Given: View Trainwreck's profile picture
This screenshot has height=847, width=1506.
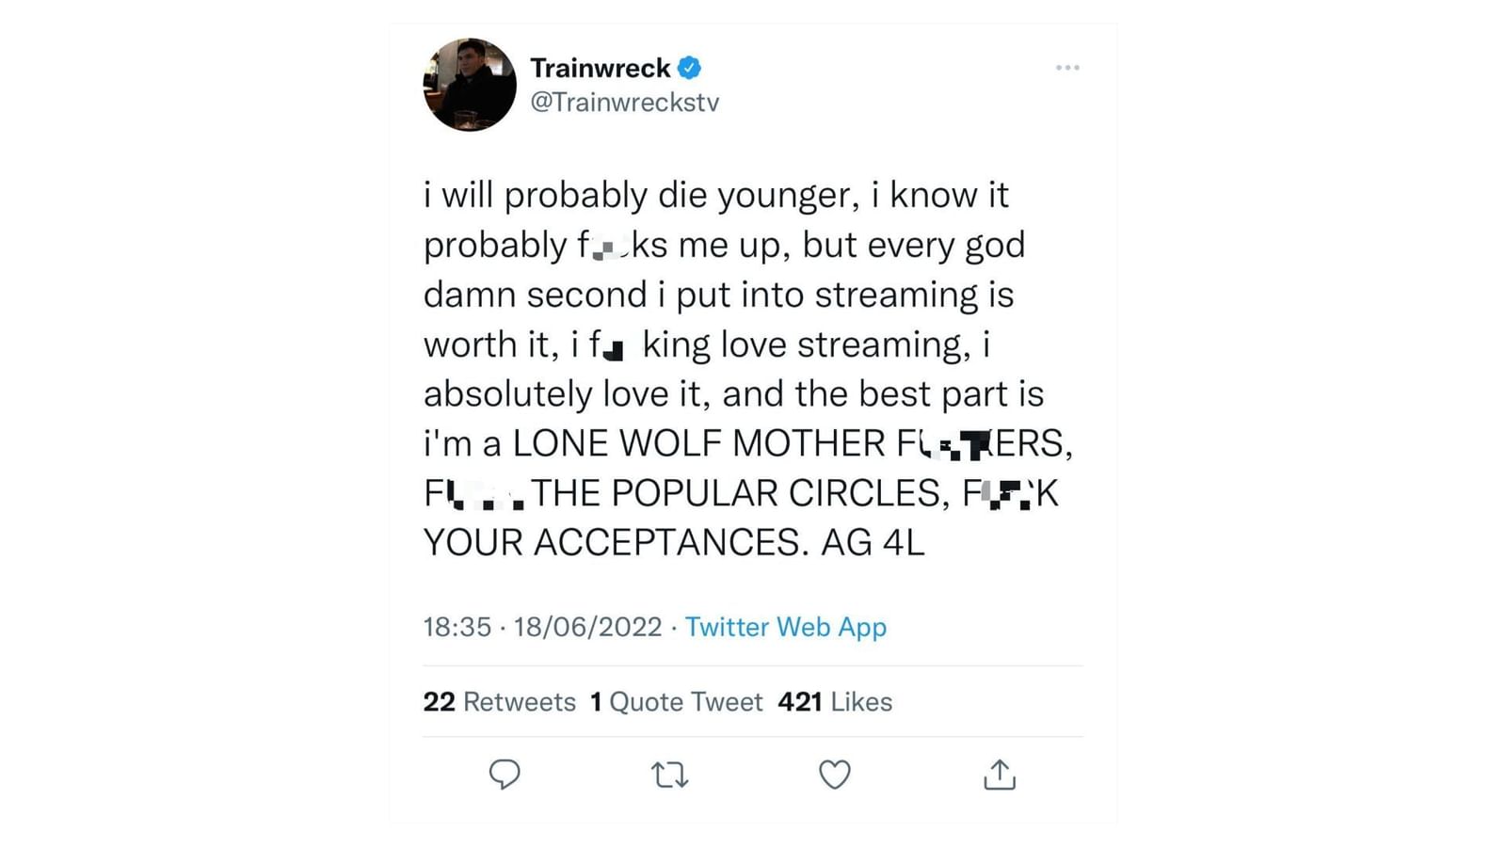Looking at the screenshot, I should pyautogui.click(x=468, y=84).
